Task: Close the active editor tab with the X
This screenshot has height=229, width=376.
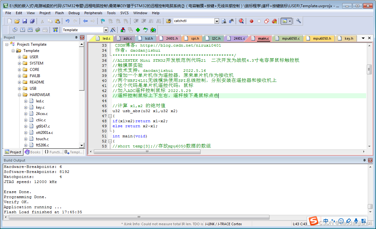Action: 369,38
